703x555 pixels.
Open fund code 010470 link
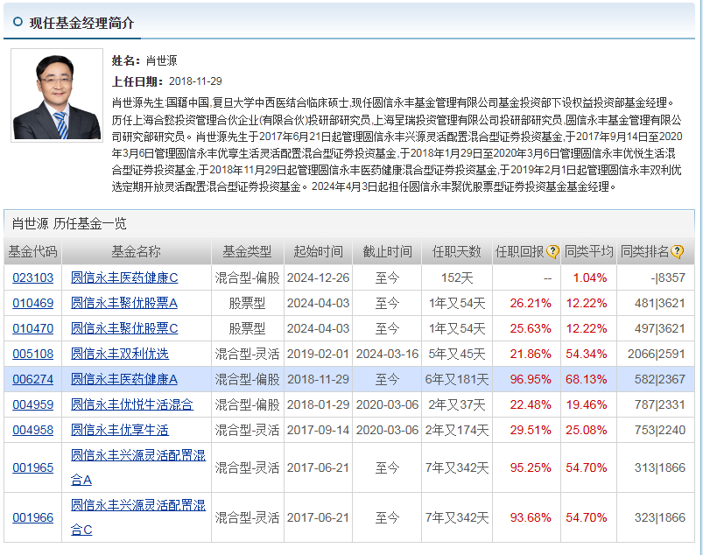[x=32, y=328]
